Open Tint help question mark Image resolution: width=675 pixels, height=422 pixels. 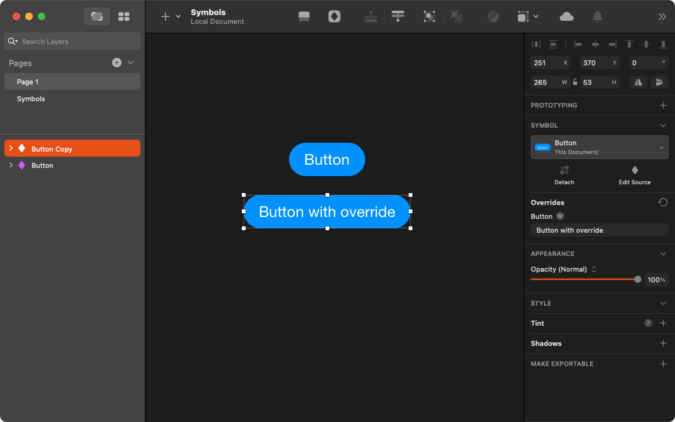(x=648, y=323)
